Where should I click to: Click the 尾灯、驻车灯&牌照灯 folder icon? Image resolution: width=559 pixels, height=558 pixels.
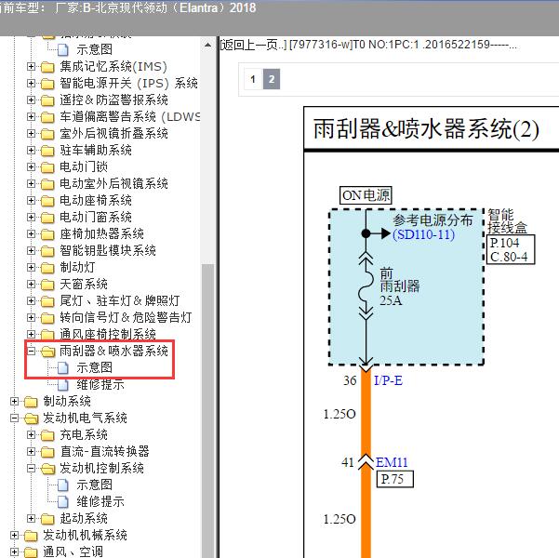[47, 301]
